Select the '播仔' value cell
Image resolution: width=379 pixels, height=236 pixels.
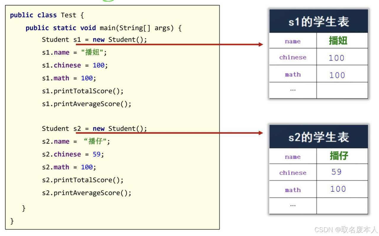342,157
